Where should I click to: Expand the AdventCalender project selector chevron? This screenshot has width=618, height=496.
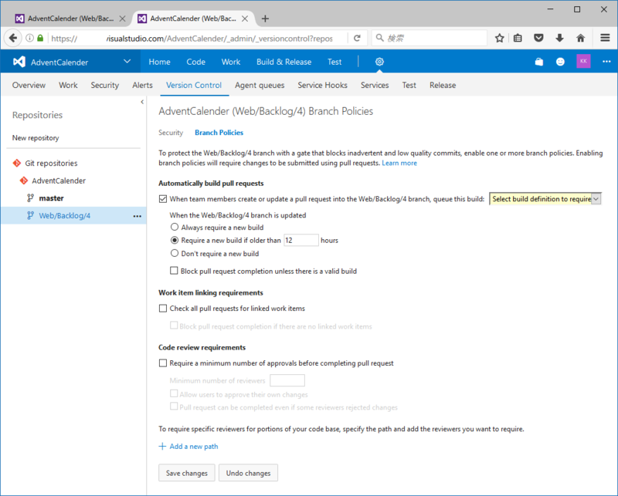(127, 62)
